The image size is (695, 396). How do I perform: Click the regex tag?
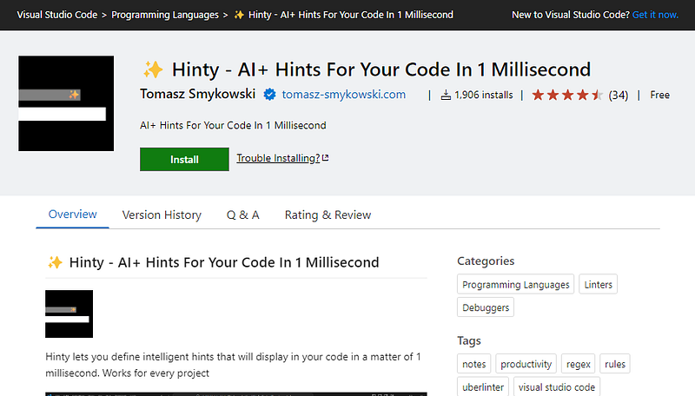point(578,364)
